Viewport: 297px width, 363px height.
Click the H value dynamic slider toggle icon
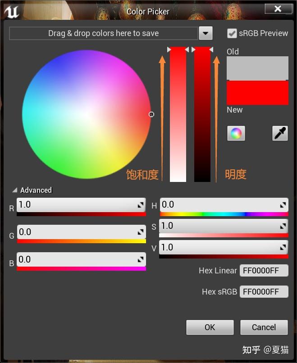point(283,205)
